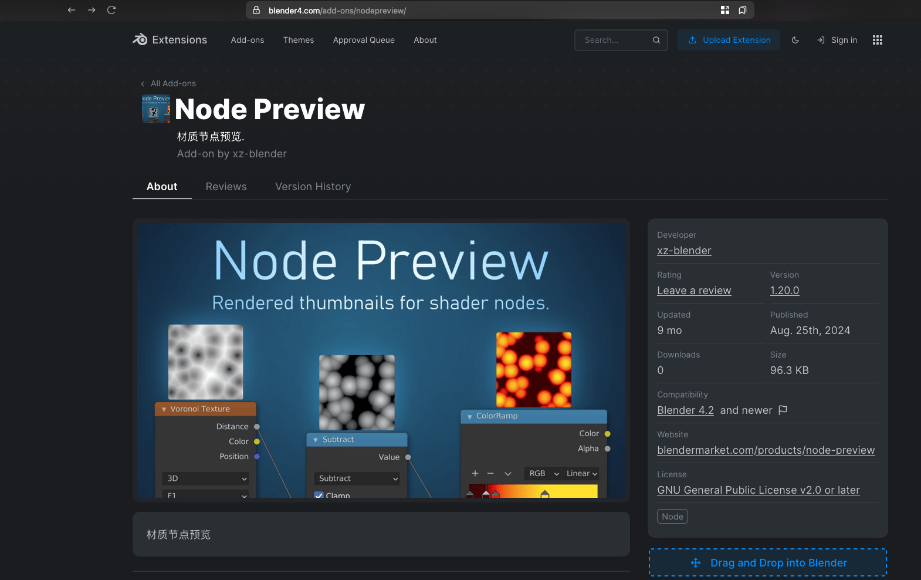Click the '96.3 KB' size value
The width and height of the screenshot is (921, 580).
click(790, 370)
